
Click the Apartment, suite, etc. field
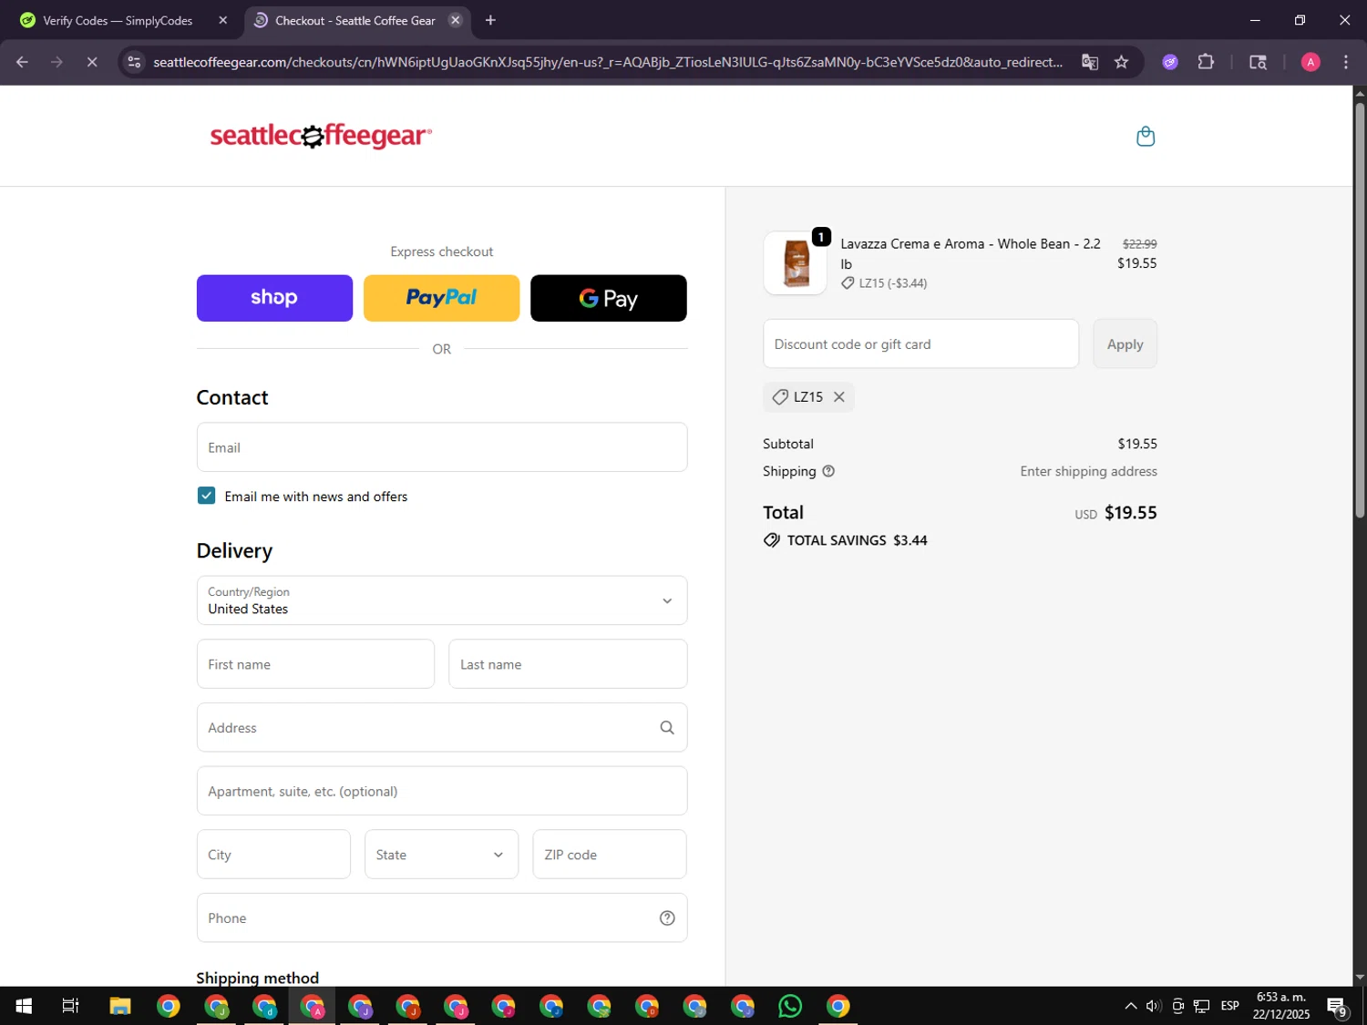tap(442, 791)
